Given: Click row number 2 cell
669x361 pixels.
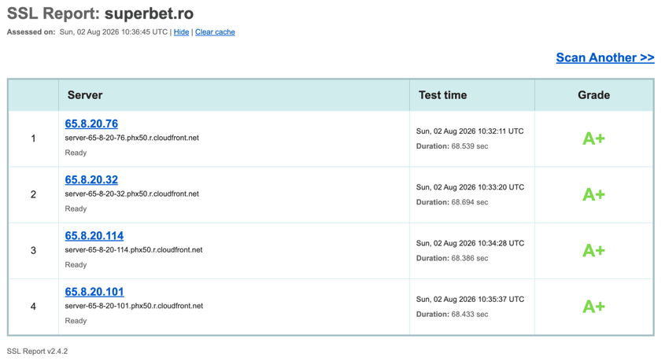Looking at the screenshot, I should click(x=33, y=195).
